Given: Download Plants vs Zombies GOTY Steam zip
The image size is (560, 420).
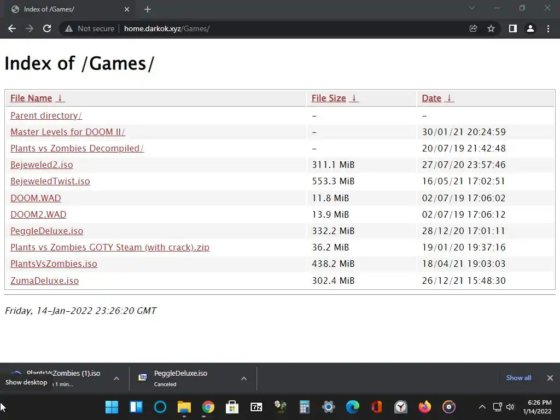Looking at the screenshot, I should pos(110,247).
